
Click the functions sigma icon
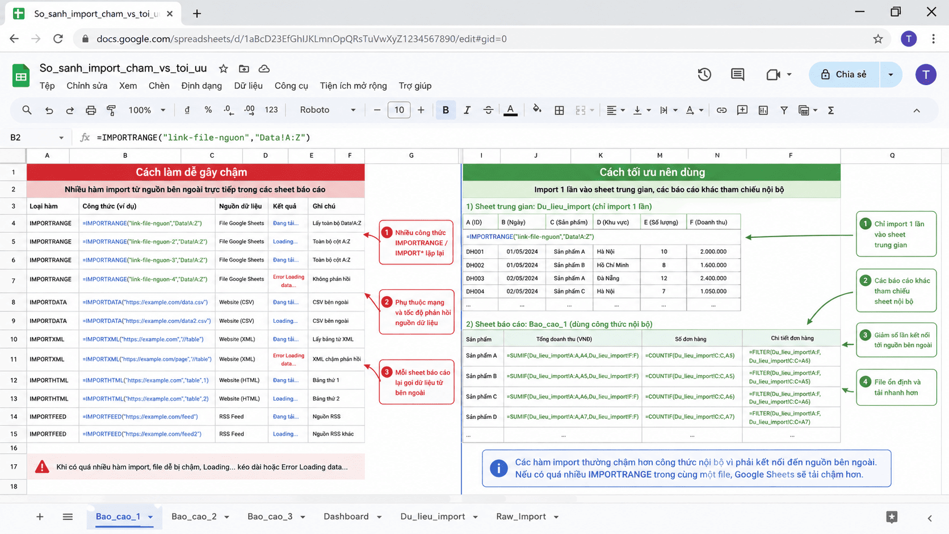831,110
